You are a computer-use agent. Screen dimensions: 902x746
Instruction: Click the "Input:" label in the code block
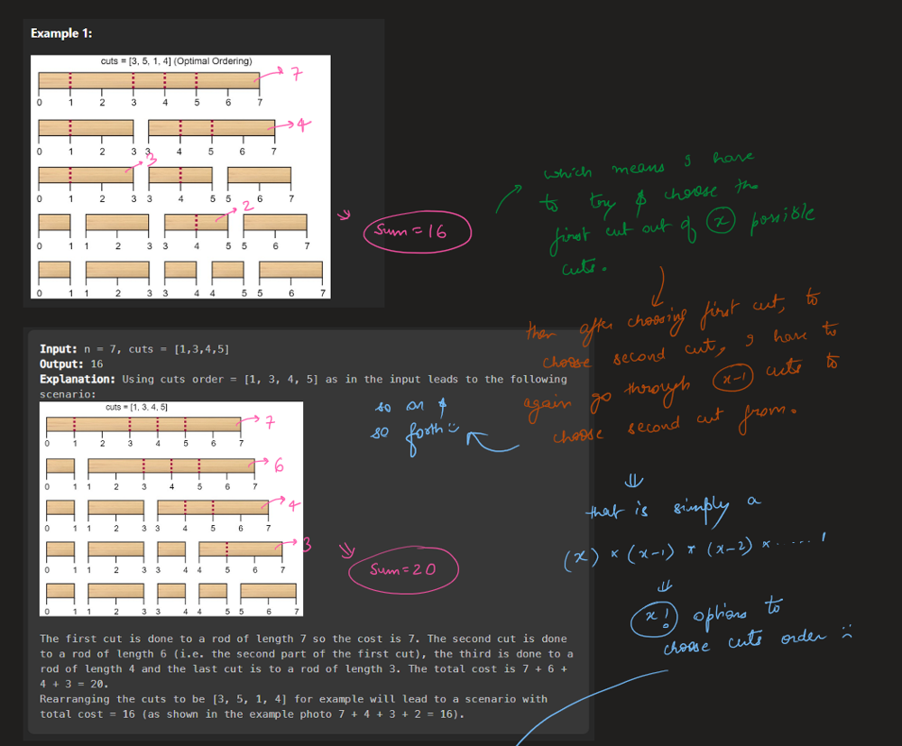[60, 349]
